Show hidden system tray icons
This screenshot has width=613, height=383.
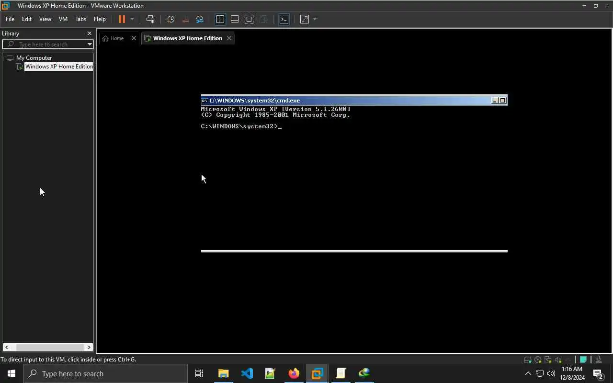pos(528,374)
